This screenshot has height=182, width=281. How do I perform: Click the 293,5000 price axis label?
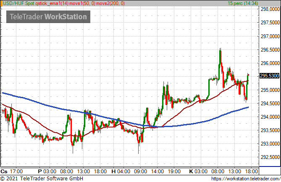[x=270, y=130]
